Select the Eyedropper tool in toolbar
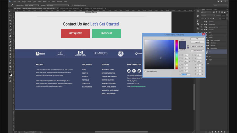Viewport: 237px width, 133px height. point(10,27)
